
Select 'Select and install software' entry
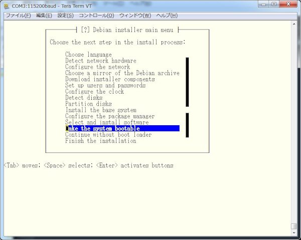click(x=107, y=122)
